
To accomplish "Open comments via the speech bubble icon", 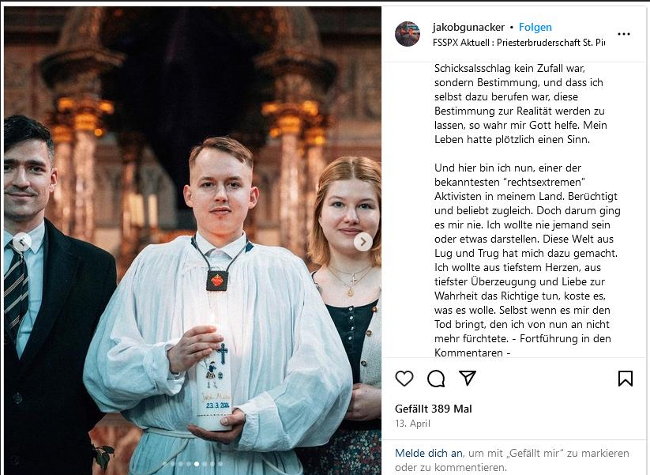I will coord(436,379).
